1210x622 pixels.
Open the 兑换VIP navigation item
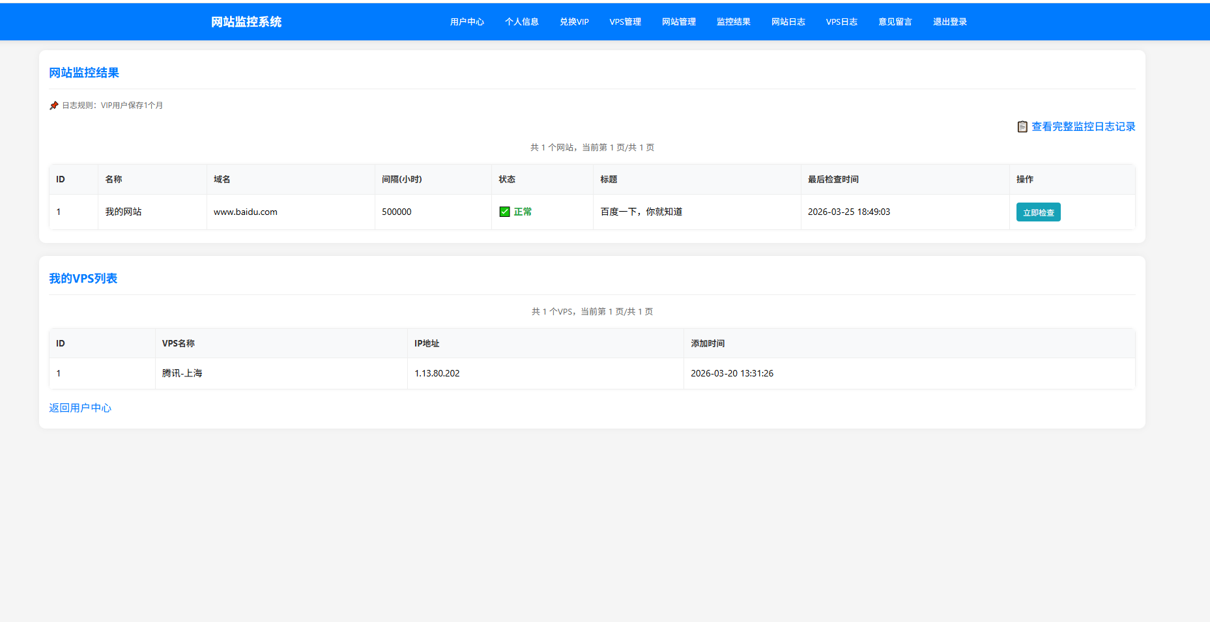tap(574, 22)
